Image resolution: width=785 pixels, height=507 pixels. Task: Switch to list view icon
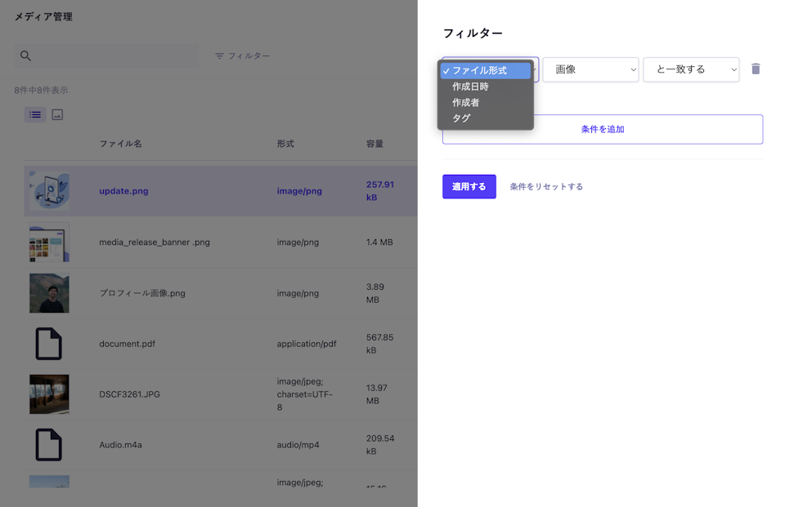pyautogui.click(x=35, y=115)
